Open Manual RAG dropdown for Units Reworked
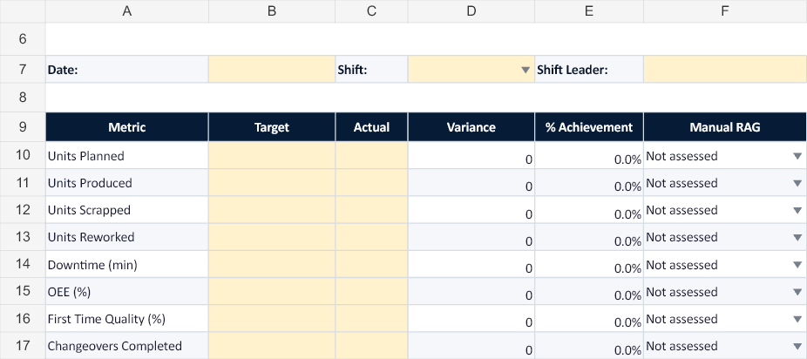 pos(797,238)
